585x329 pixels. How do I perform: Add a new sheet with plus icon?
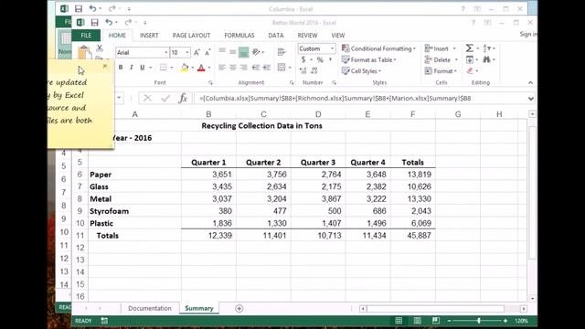(x=239, y=309)
